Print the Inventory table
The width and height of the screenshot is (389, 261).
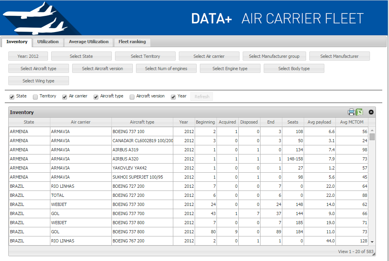[x=351, y=112]
